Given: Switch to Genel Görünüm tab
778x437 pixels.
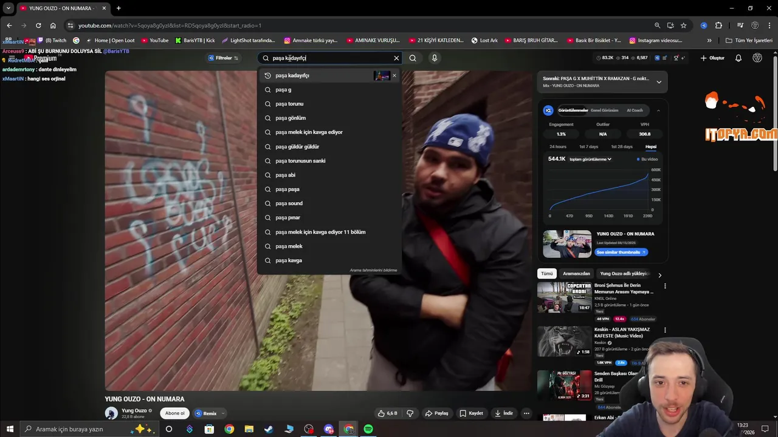Looking at the screenshot, I should pos(604,110).
